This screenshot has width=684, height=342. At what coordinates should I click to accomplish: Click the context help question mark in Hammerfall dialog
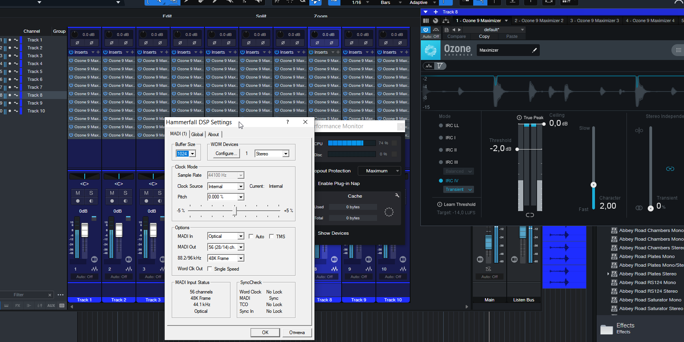click(288, 122)
